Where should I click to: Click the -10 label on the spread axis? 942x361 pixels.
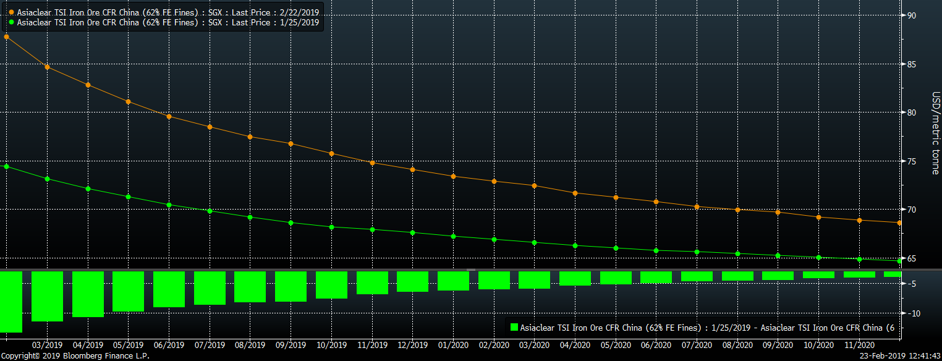[912, 313]
